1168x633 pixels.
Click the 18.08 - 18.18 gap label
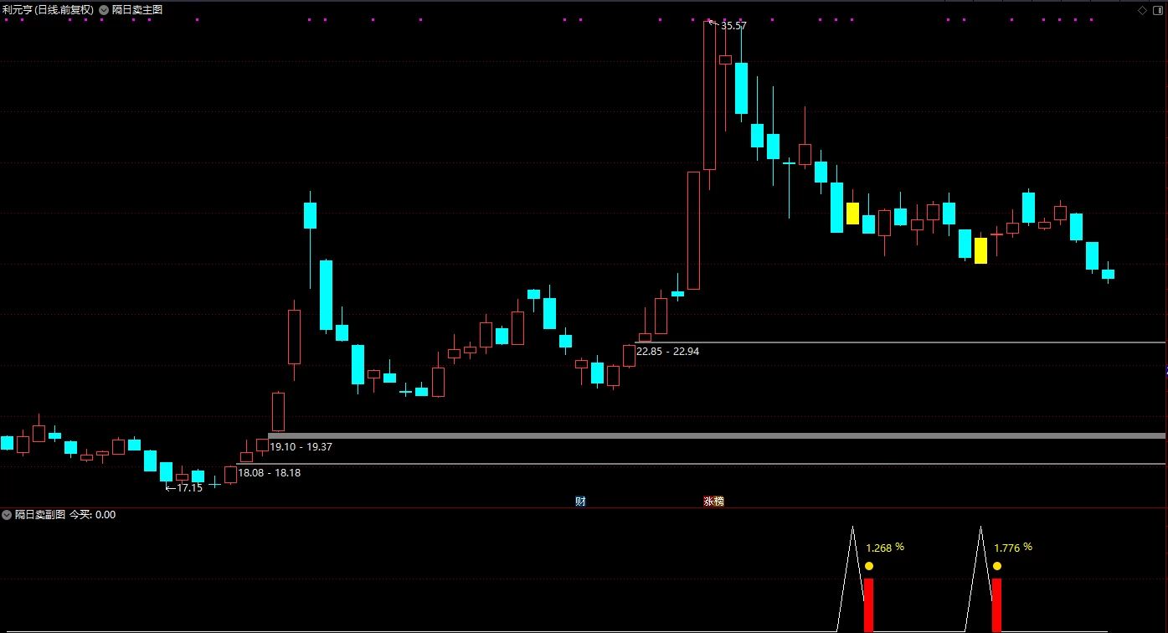click(269, 473)
